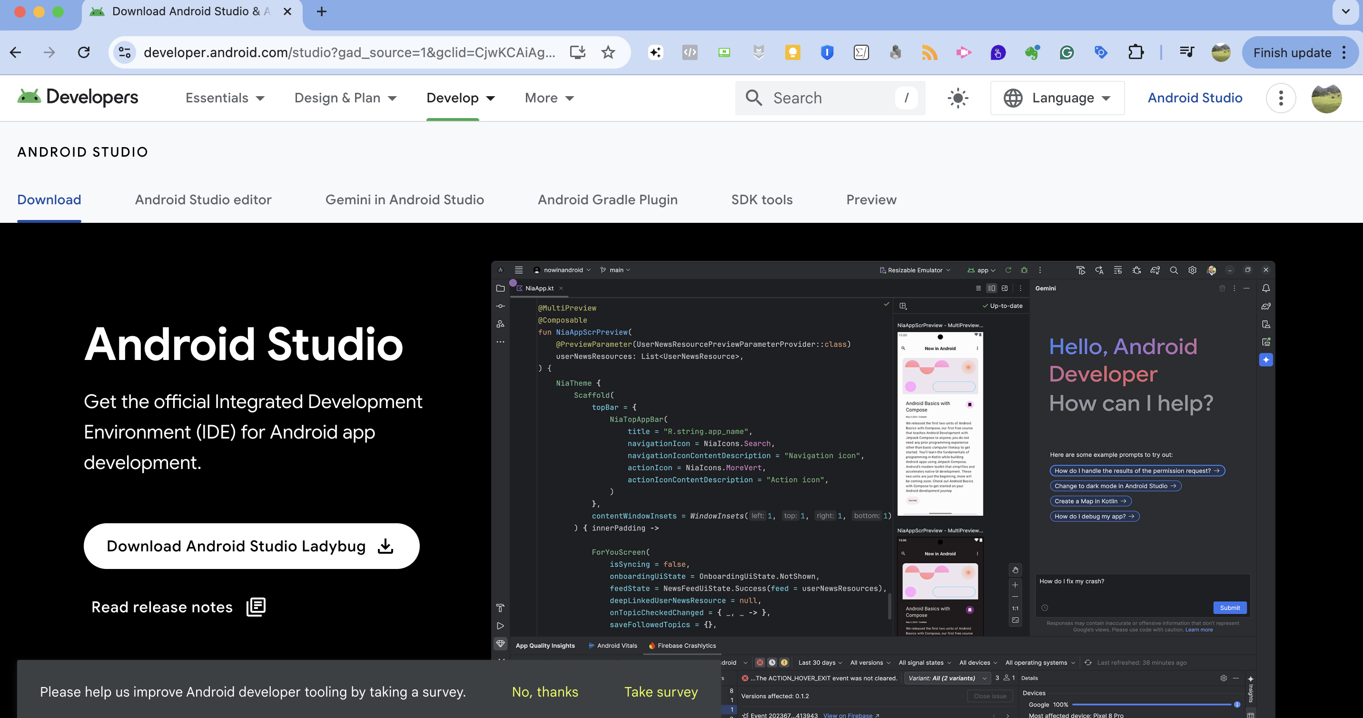The height and width of the screenshot is (718, 1363).
Task: Open the code brackets extension icon
Action: pyautogui.click(x=690, y=52)
